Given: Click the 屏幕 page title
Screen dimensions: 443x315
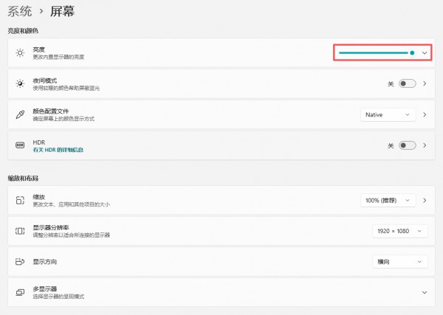Looking at the screenshot, I should [x=62, y=12].
